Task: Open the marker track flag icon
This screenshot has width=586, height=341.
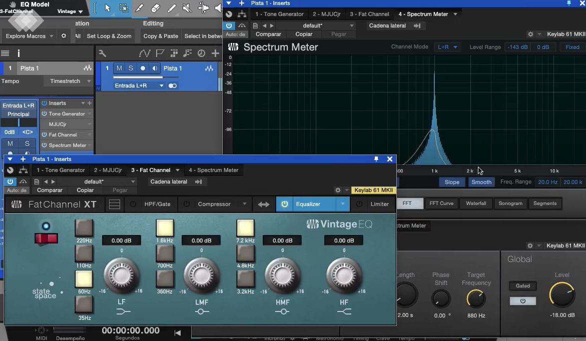Action: [x=160, y=53]
